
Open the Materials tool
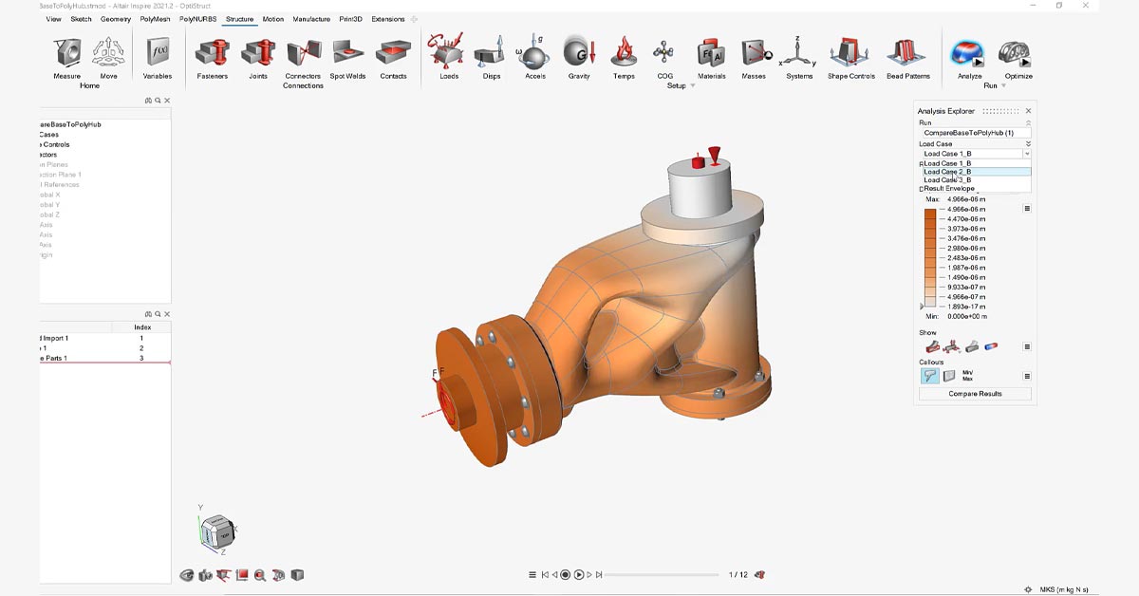(711, 54)
